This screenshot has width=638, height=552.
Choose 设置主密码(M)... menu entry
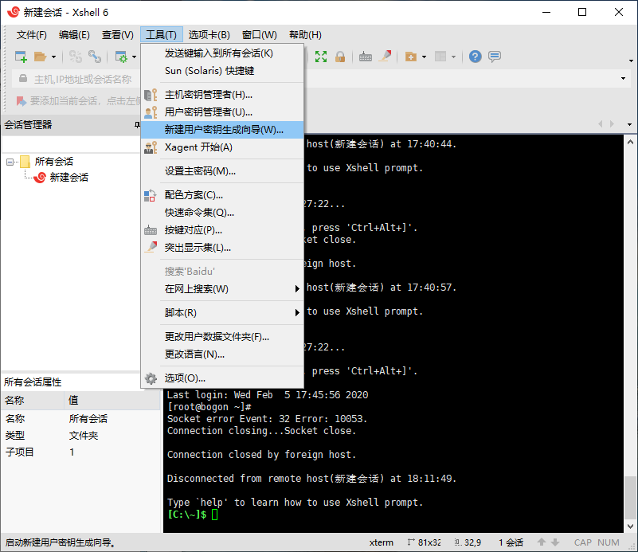[x=222, y=171]
